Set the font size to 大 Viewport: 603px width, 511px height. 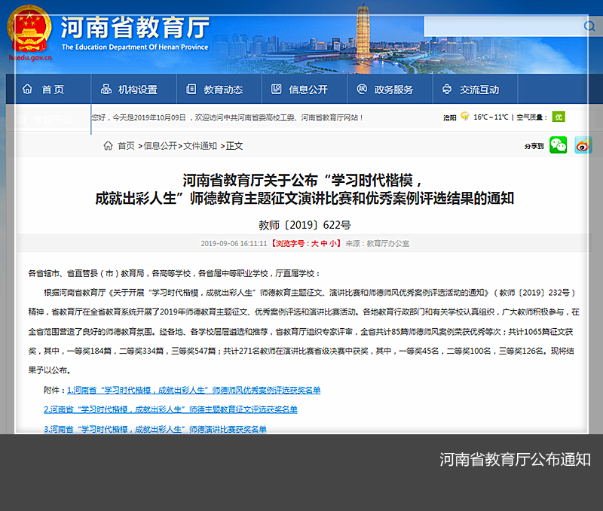pyautogui.click(x=315, y=244)
